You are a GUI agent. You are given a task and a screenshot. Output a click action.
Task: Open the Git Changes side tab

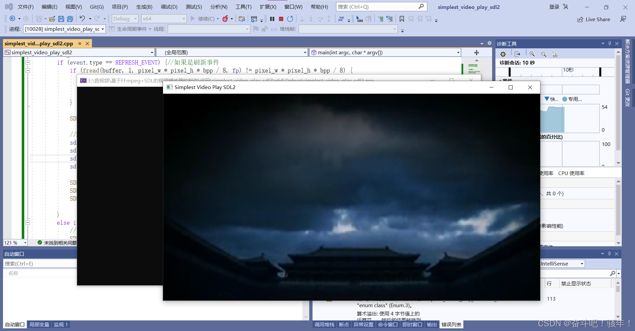pyautogui.click(x=627, y=98)
